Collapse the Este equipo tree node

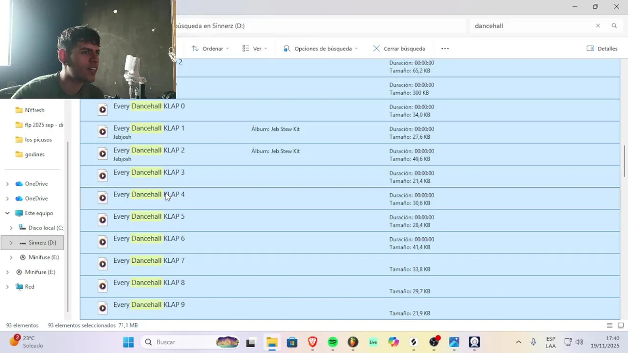(7, 213)
